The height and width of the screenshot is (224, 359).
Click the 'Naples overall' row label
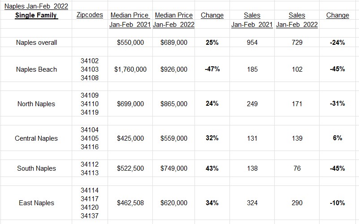pyautogui.click(x=36, y=43)
